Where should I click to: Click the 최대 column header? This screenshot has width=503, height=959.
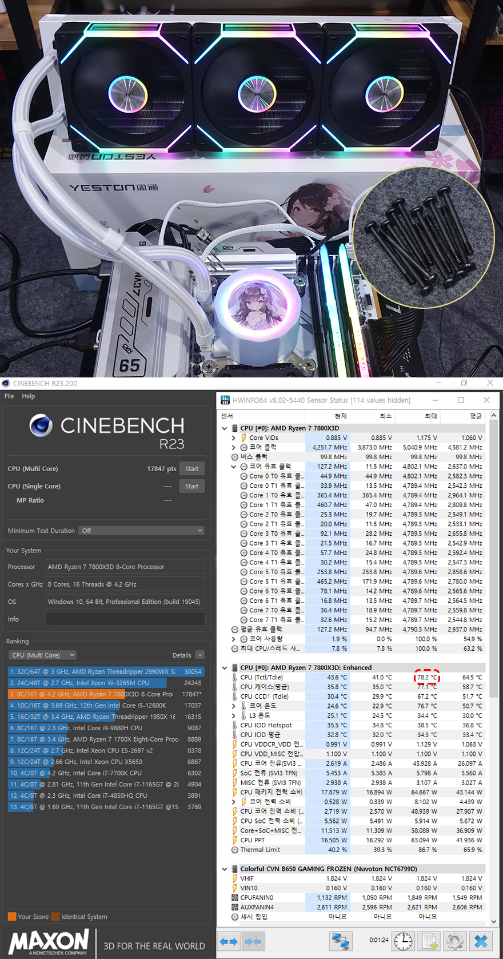tap(431, 416)
